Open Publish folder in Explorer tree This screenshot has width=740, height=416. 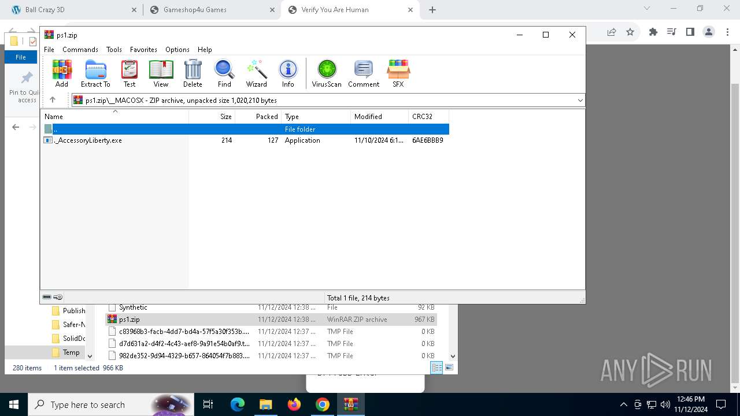[x=68, y=311]
